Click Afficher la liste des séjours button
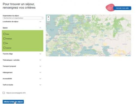The image size is (136, 104). pos(13,102)
